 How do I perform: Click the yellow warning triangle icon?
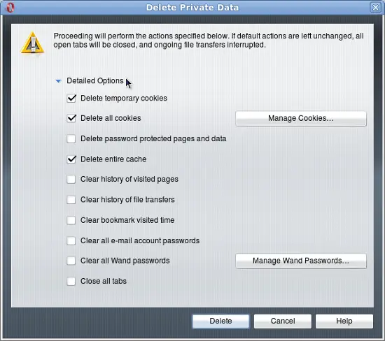click(x=32, y=43)
